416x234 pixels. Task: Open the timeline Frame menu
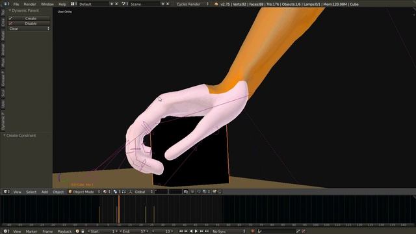[x=47, y=231]
